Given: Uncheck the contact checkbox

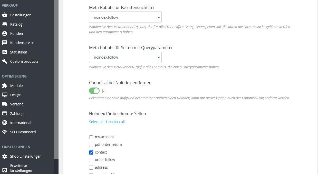Looking at the screenshot, I should [x=91, y=153].
